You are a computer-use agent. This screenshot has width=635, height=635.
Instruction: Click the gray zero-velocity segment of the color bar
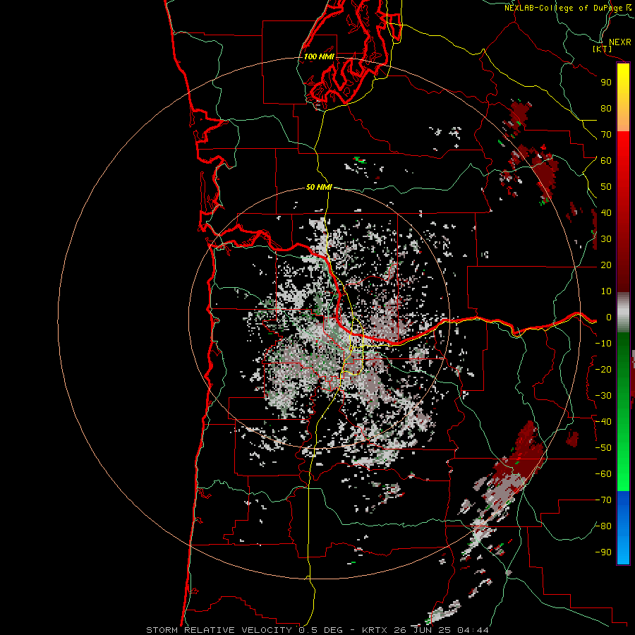click(623, 312)
